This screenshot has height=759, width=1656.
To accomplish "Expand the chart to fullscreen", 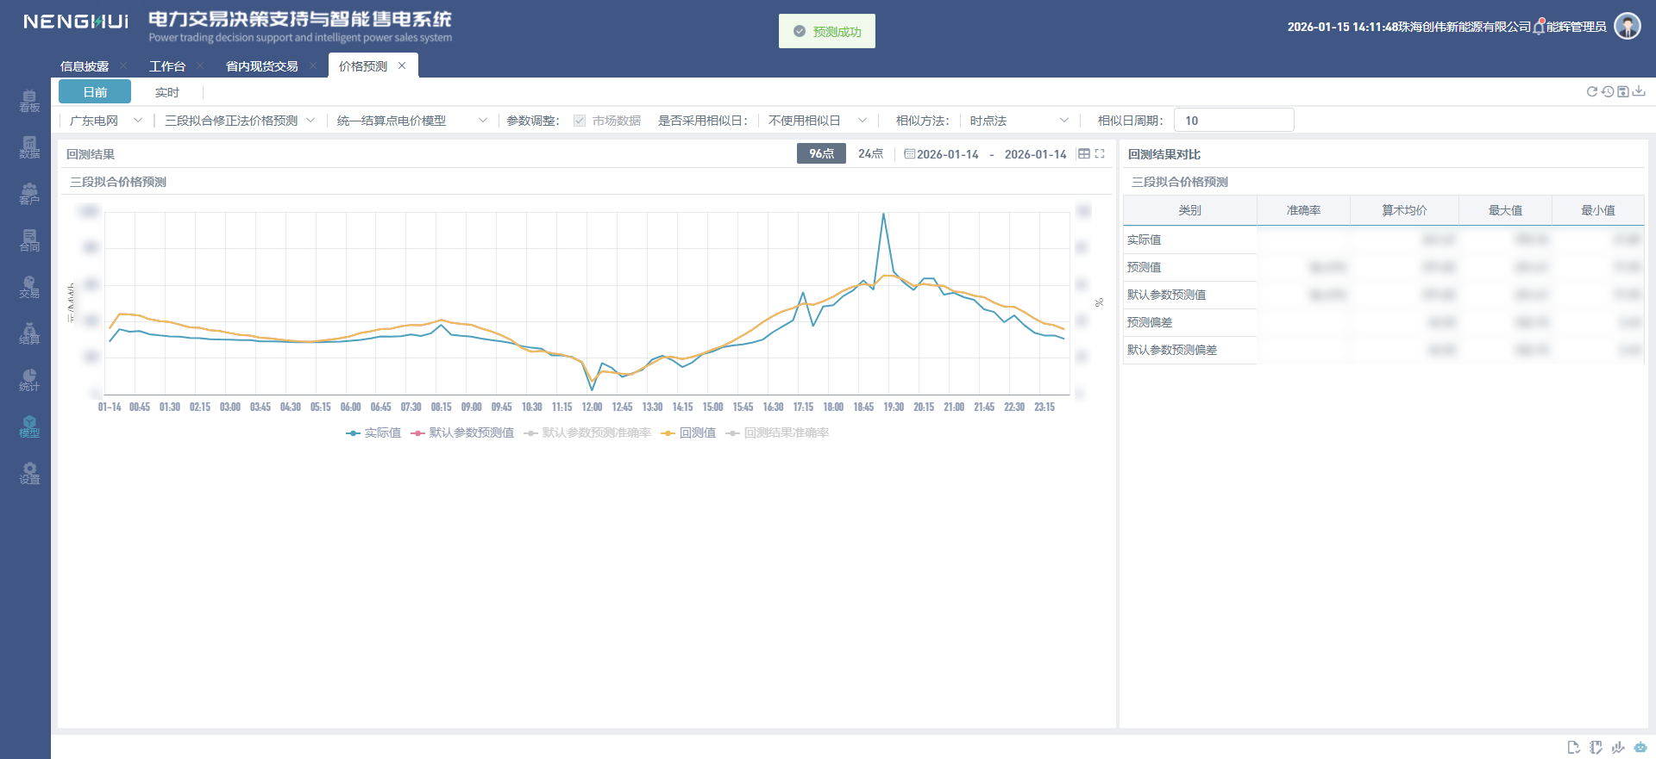I will (x=1100, y=154).
